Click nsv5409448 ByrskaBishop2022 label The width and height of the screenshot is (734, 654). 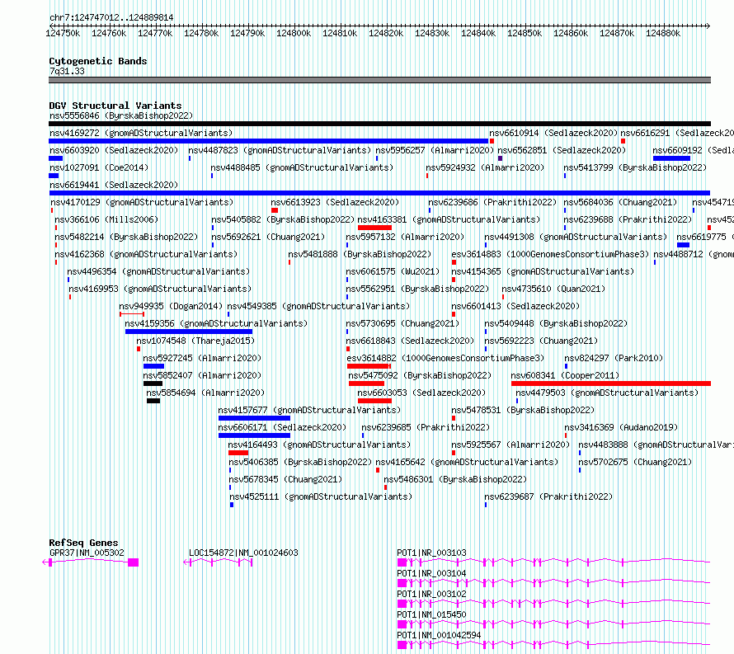556,323
